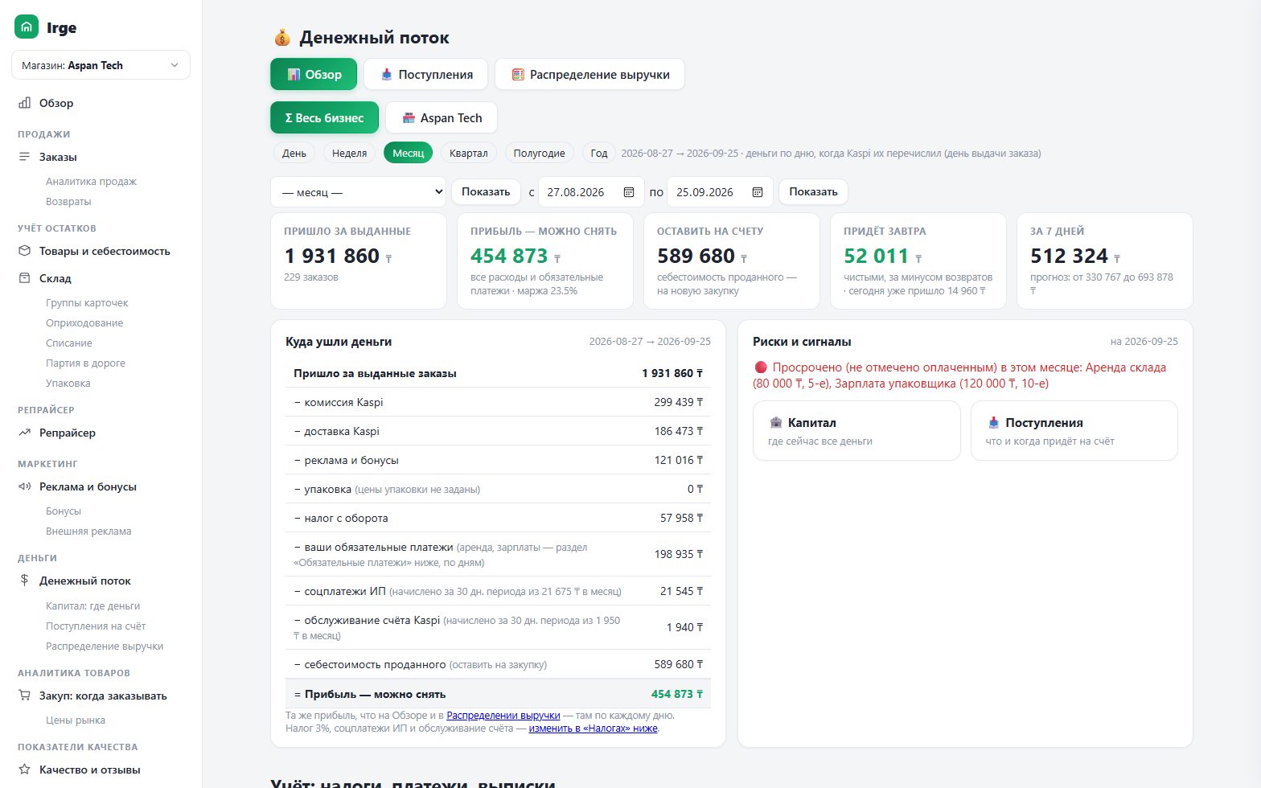Click Показать next to the month dropdown
Screen dimensions: 1261x788
(486, 192)
